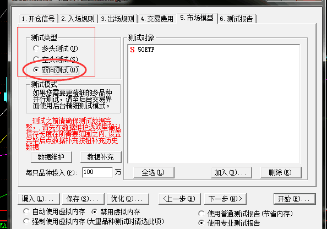Select 强制使用虚拟内存 option

[x=94, y=221]
